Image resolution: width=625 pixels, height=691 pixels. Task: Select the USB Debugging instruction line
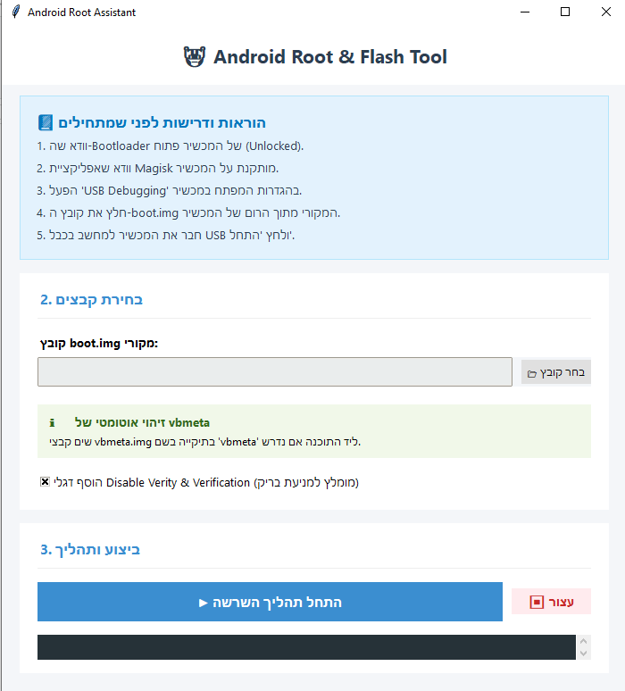pyautogui.click(x=170, y=190)
